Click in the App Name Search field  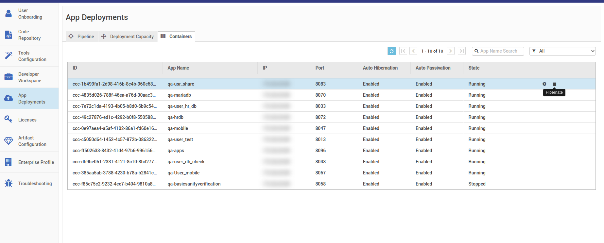click(500, 51)
